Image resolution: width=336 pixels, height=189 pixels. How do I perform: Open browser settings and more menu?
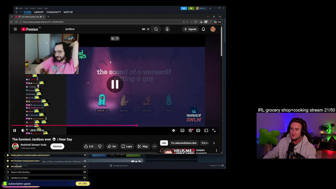point(210,22)
